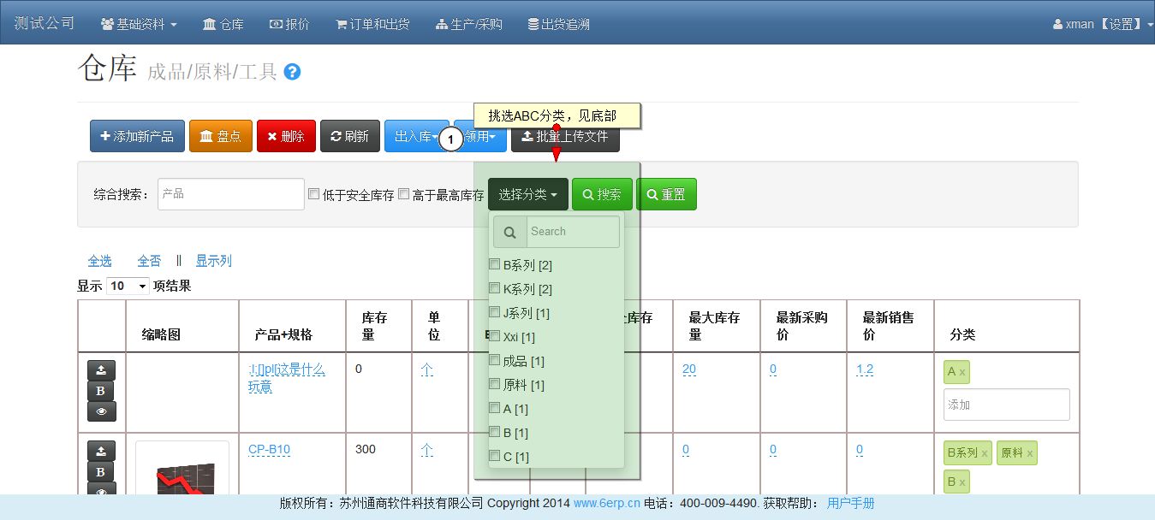Expand the 基础资料 navigation dropdown
The width and height of the screenshot is (1155, 520).
coord(139,24)
